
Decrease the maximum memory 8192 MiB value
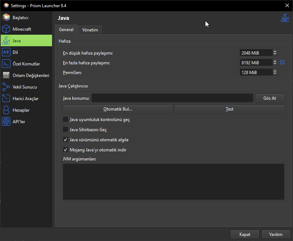pyautogui.click(x=275, y=64)
